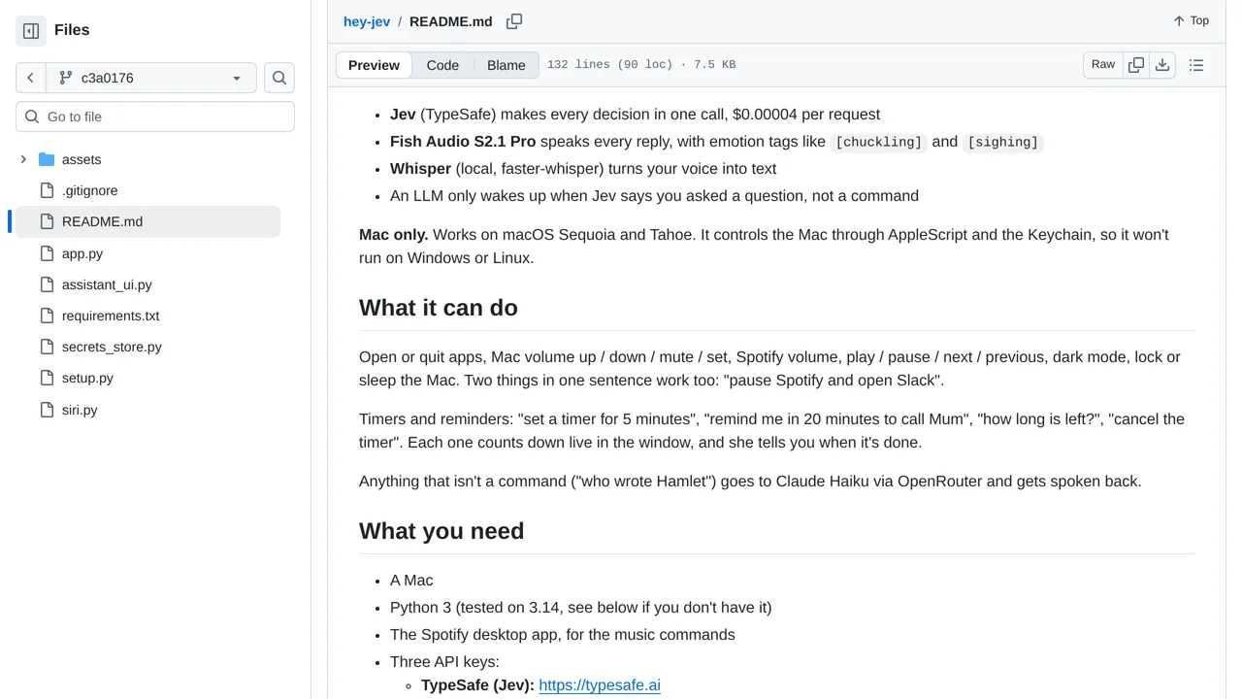Viewport: 1242px width, 699px height.
Task: Switch to the Blame tab
Action: (x=507, y=65)
